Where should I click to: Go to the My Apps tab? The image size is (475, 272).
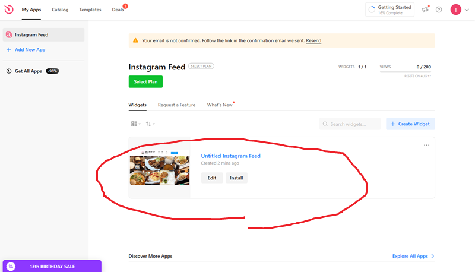[31, 10]
